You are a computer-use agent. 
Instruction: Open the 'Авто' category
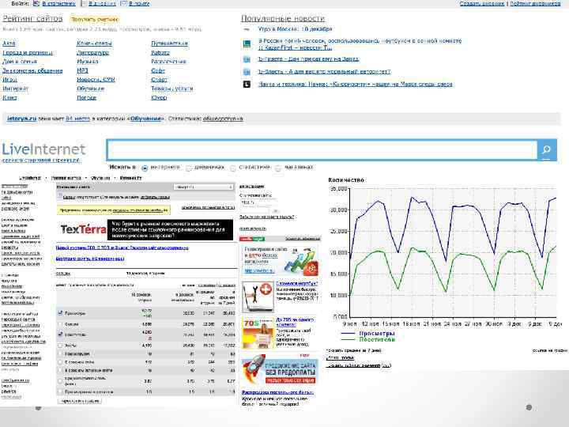pos(9,43)
